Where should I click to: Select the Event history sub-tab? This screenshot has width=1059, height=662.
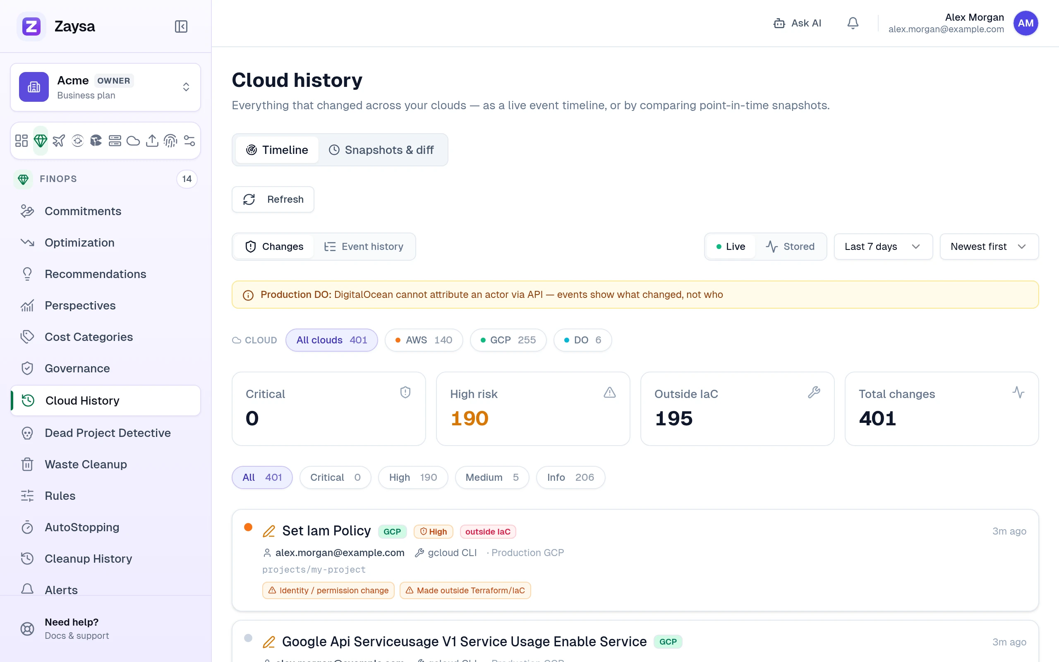tap(364, 247)
